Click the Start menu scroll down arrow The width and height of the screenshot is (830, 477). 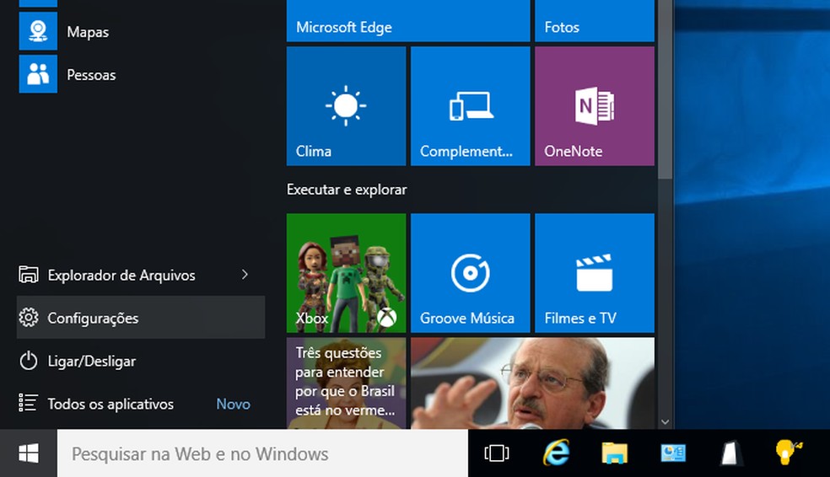tap(666, 422)
